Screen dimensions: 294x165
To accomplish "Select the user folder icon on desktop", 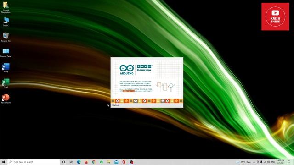I will pos(6,7).
